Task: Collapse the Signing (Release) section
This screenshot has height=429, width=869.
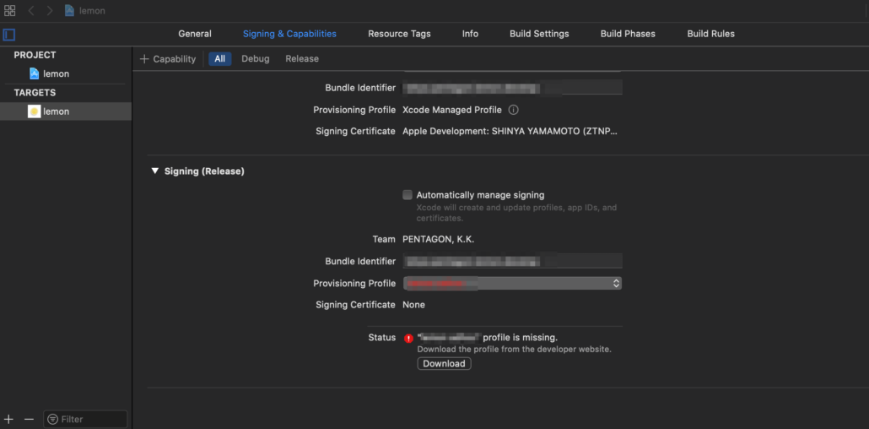Action: (x=154, y=171)
